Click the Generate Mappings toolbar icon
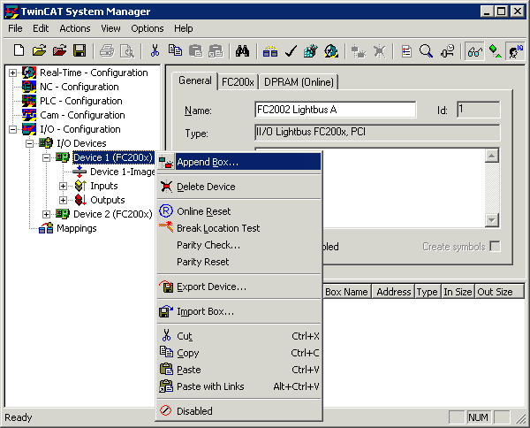The width and height of the screenshot is (530, 428). (270, 51)
